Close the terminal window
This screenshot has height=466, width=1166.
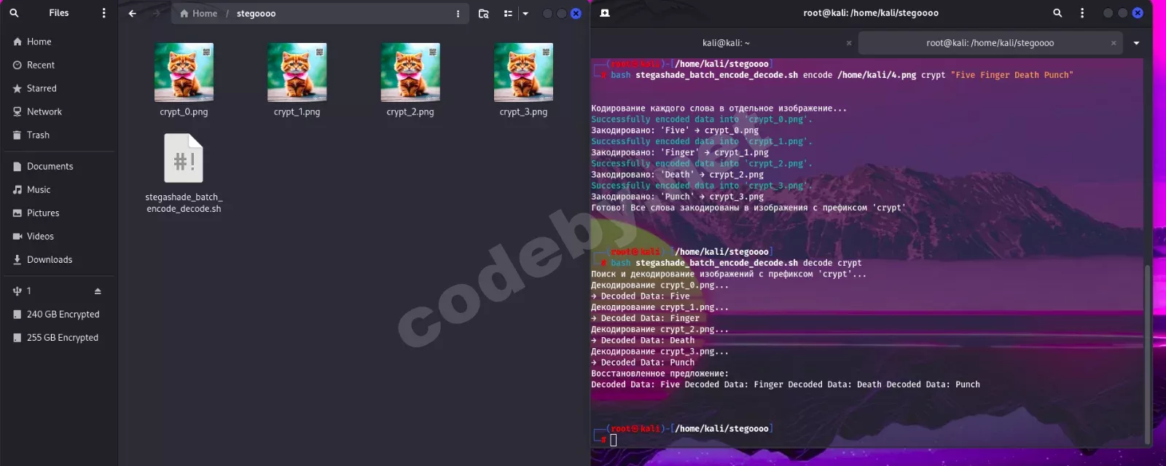(1138, 13)
